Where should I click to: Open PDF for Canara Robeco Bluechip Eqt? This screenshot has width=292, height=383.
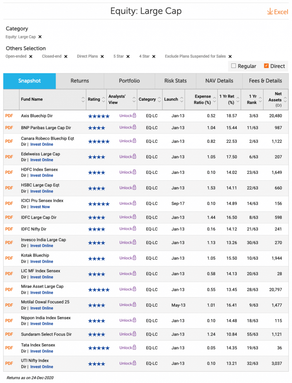[9, 142]
